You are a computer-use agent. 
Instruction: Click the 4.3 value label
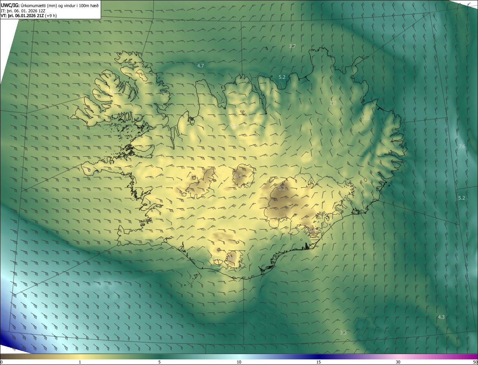[441, 317]
